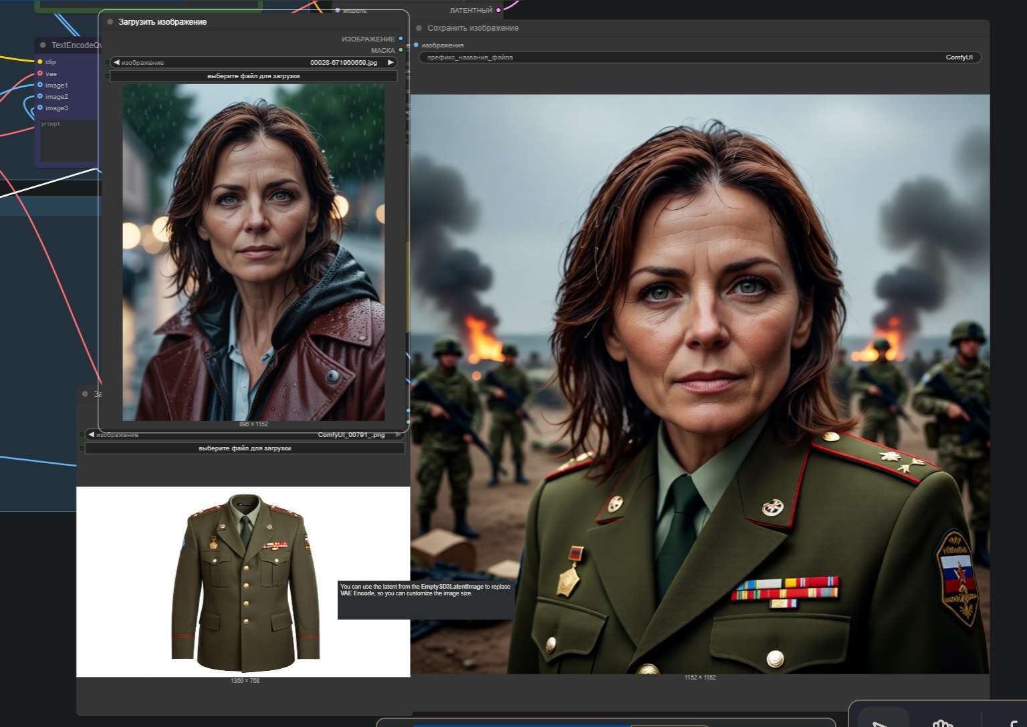Click the red vae input socket
The image size is (1027, 727).
[x=40, y=74]
